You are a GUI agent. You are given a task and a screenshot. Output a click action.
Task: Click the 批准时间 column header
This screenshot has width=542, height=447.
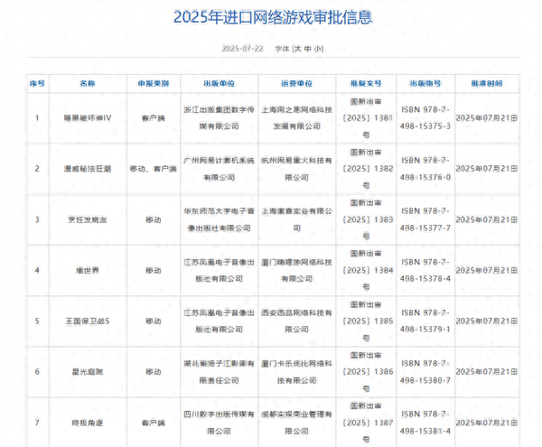(487, 84)
